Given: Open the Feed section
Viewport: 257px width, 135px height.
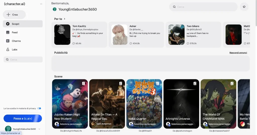Looking at the screenshot, I should [x=23, y=32].
